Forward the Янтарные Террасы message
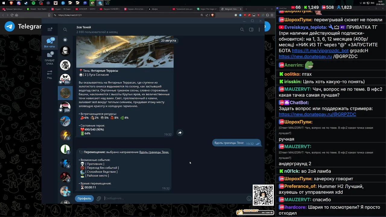The height and width of the screenshot is (217, 386). point(180,133)
